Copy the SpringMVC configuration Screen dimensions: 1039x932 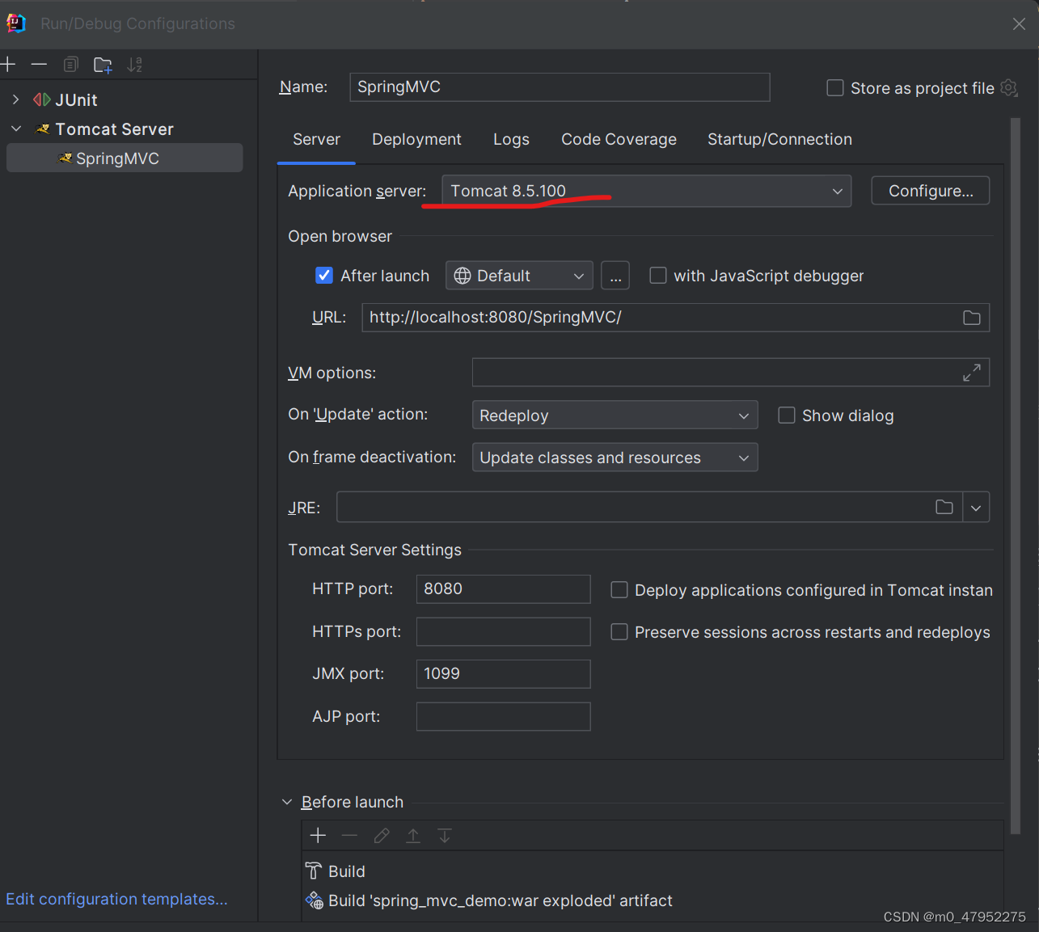[71, 64]
